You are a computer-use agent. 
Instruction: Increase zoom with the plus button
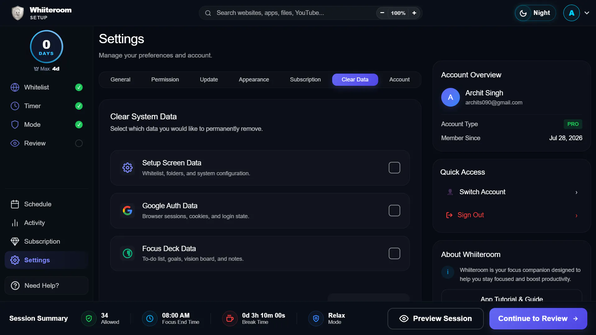click(414, 13)
